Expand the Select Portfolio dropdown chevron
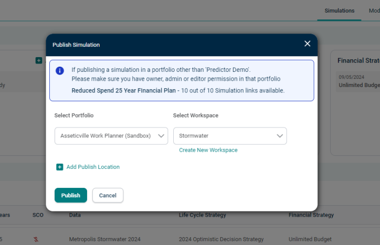The image size is (380, 245). 161,136
